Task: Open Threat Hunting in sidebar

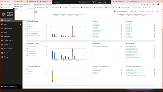Action: [x=8, y=28]
